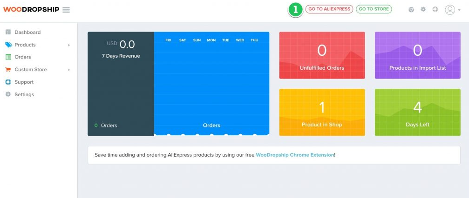Open the WooDropship Chrome Extension link
Screen dimensions: 469x198
click(x=295, y=155)
